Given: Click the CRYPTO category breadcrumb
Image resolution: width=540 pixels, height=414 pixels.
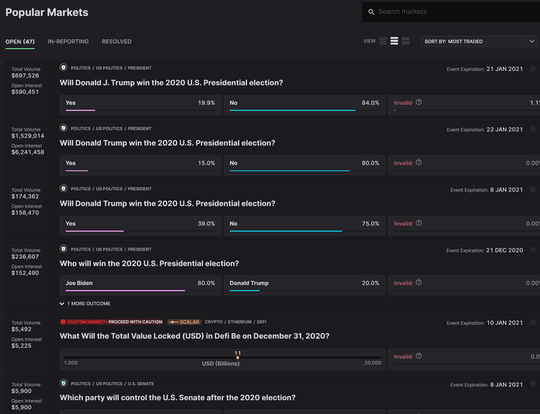Looking at the screenshot, I should (214, 322).
